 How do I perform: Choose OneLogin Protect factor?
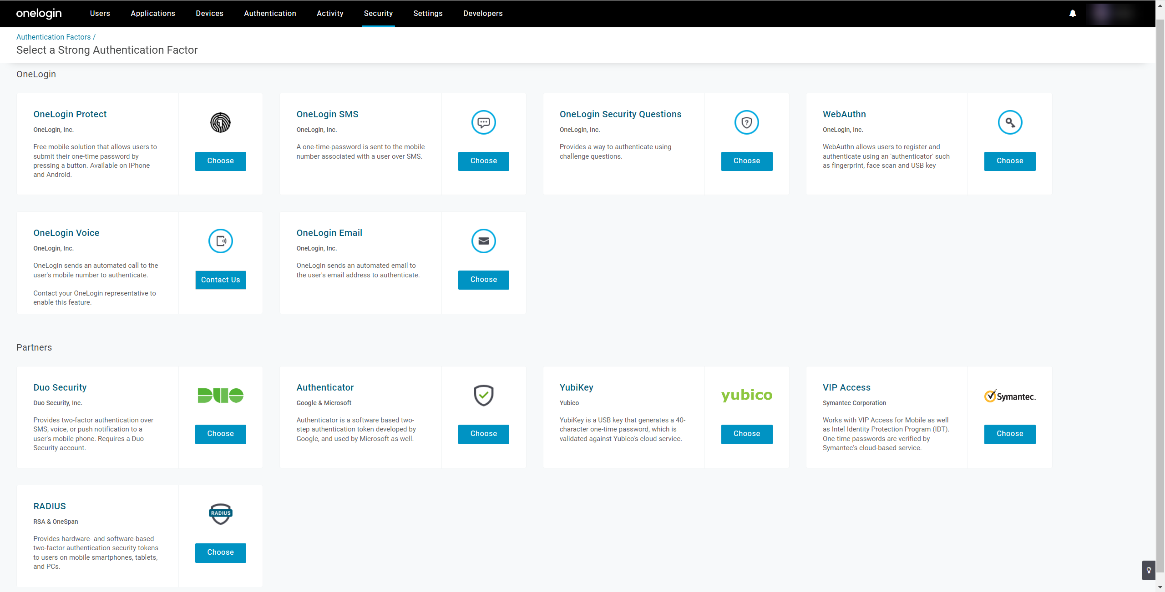(x=220, y=161)
